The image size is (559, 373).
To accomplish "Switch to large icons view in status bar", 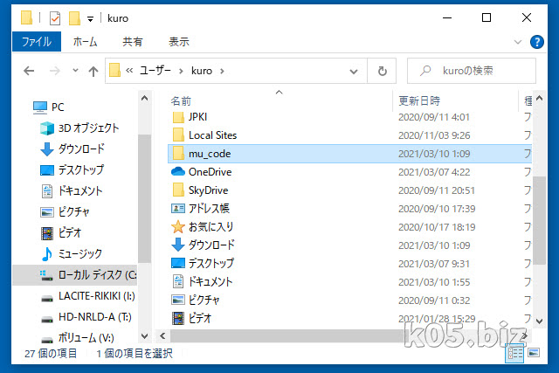I will pyautogui.click(x=534, y=353).
